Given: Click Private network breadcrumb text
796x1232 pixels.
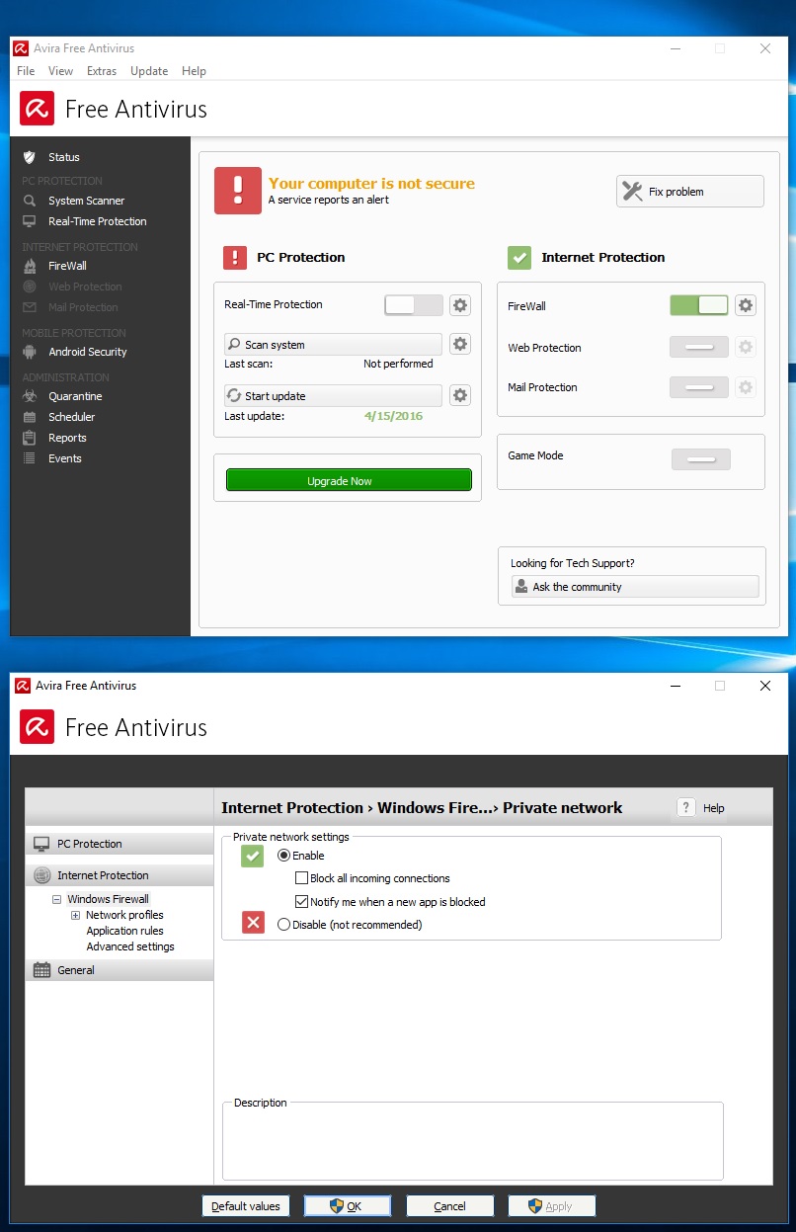Looking at the screenshot, I should (x=562, y=808).
